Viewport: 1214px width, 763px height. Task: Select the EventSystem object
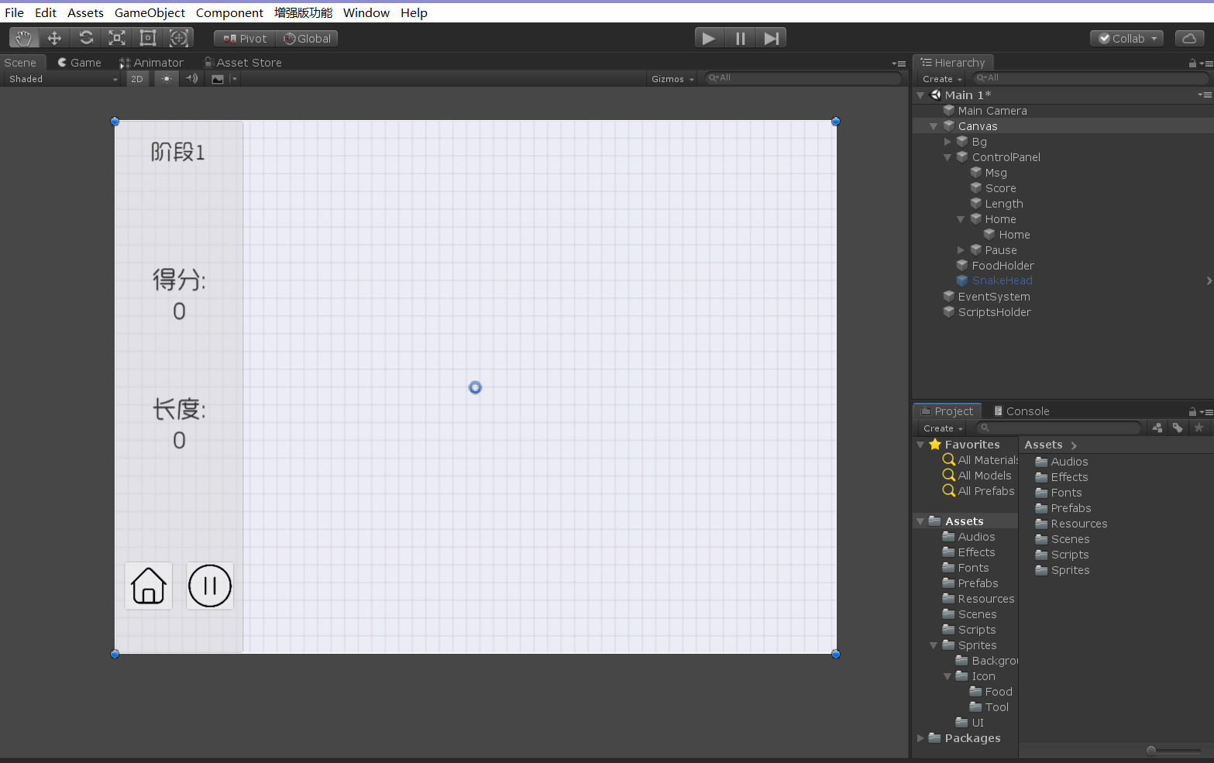[x=994, y=297]
